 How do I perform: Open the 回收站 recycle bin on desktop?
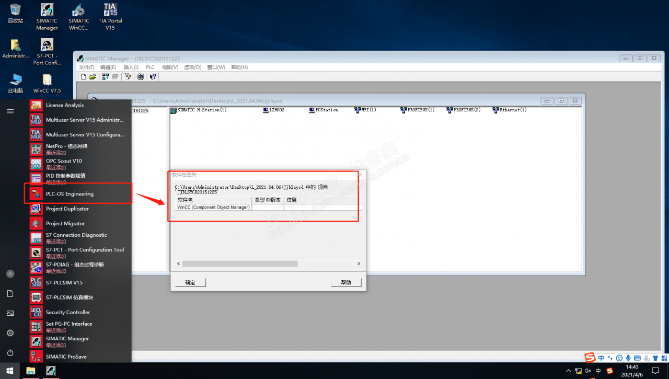pyautogui.click(x=15, y=14)
